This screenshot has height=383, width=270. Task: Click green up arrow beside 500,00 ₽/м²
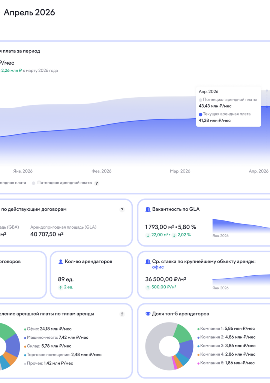pyautogui.click(x=148, y=288)
